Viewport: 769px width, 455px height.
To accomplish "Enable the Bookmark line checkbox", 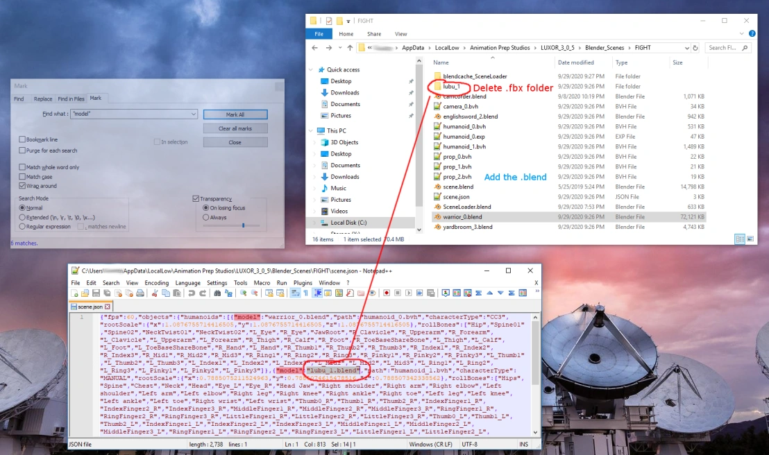I will [x=22, y=139].
